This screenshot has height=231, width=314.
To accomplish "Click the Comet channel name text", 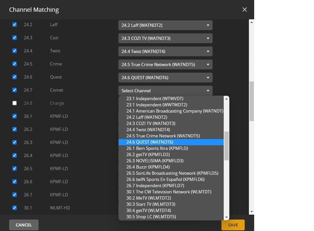I will 56,90.
